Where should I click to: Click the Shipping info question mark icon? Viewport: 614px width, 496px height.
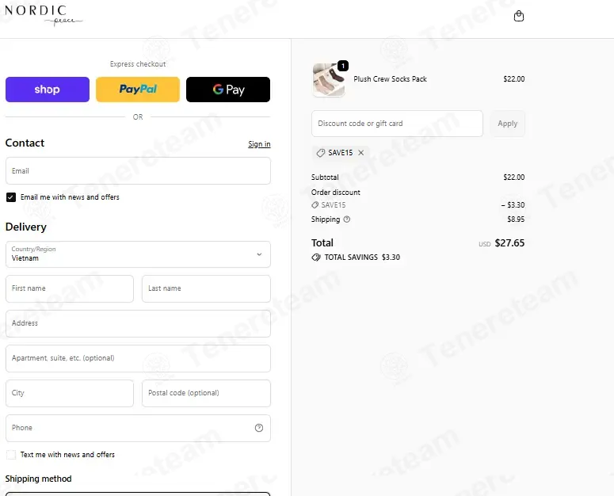(x=346, y=219)
